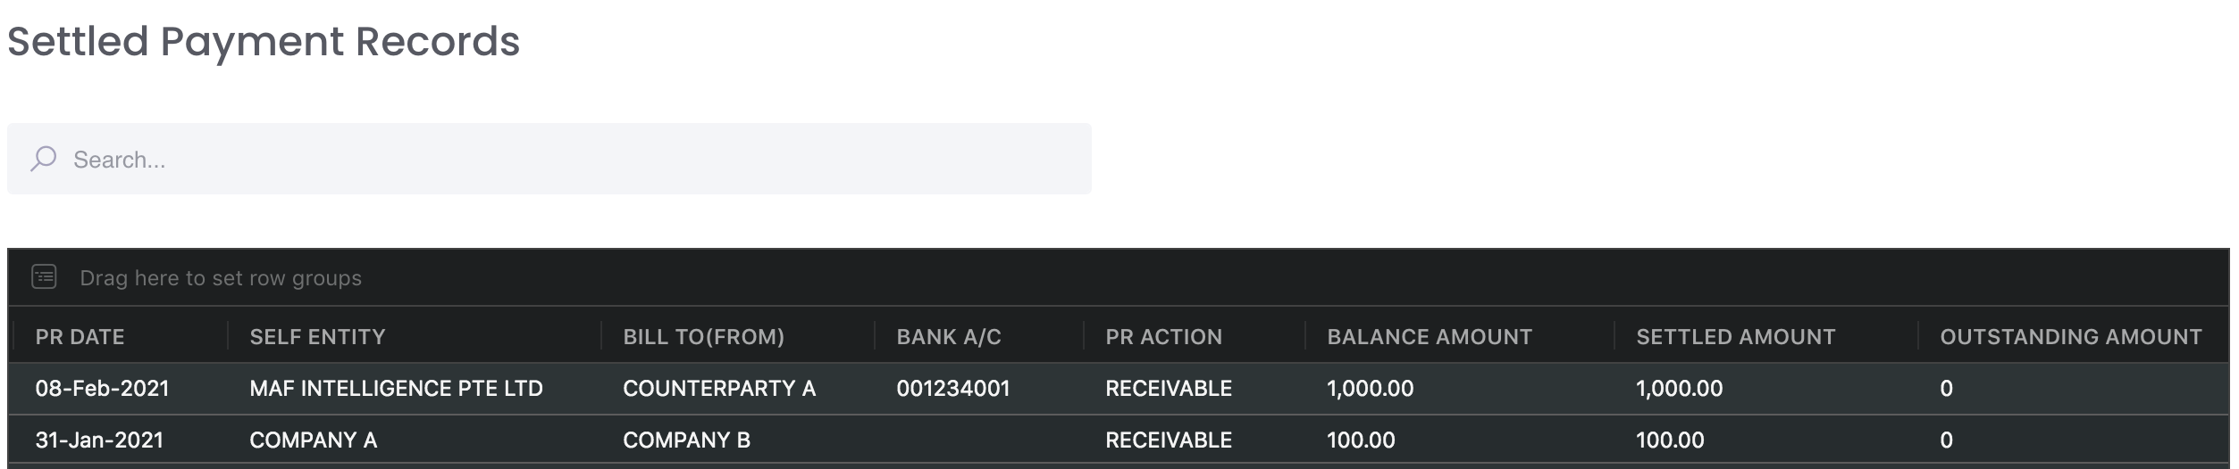Click the search magnifier icon
The image size is (2239, 469).
point(43,160)
